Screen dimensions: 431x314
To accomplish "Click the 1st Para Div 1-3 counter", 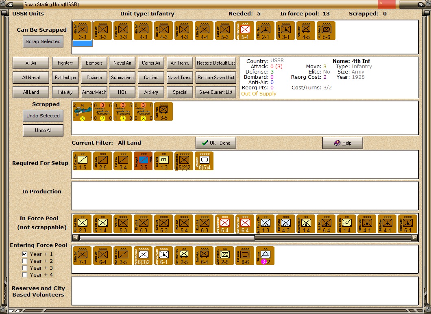I will (266, 224).
